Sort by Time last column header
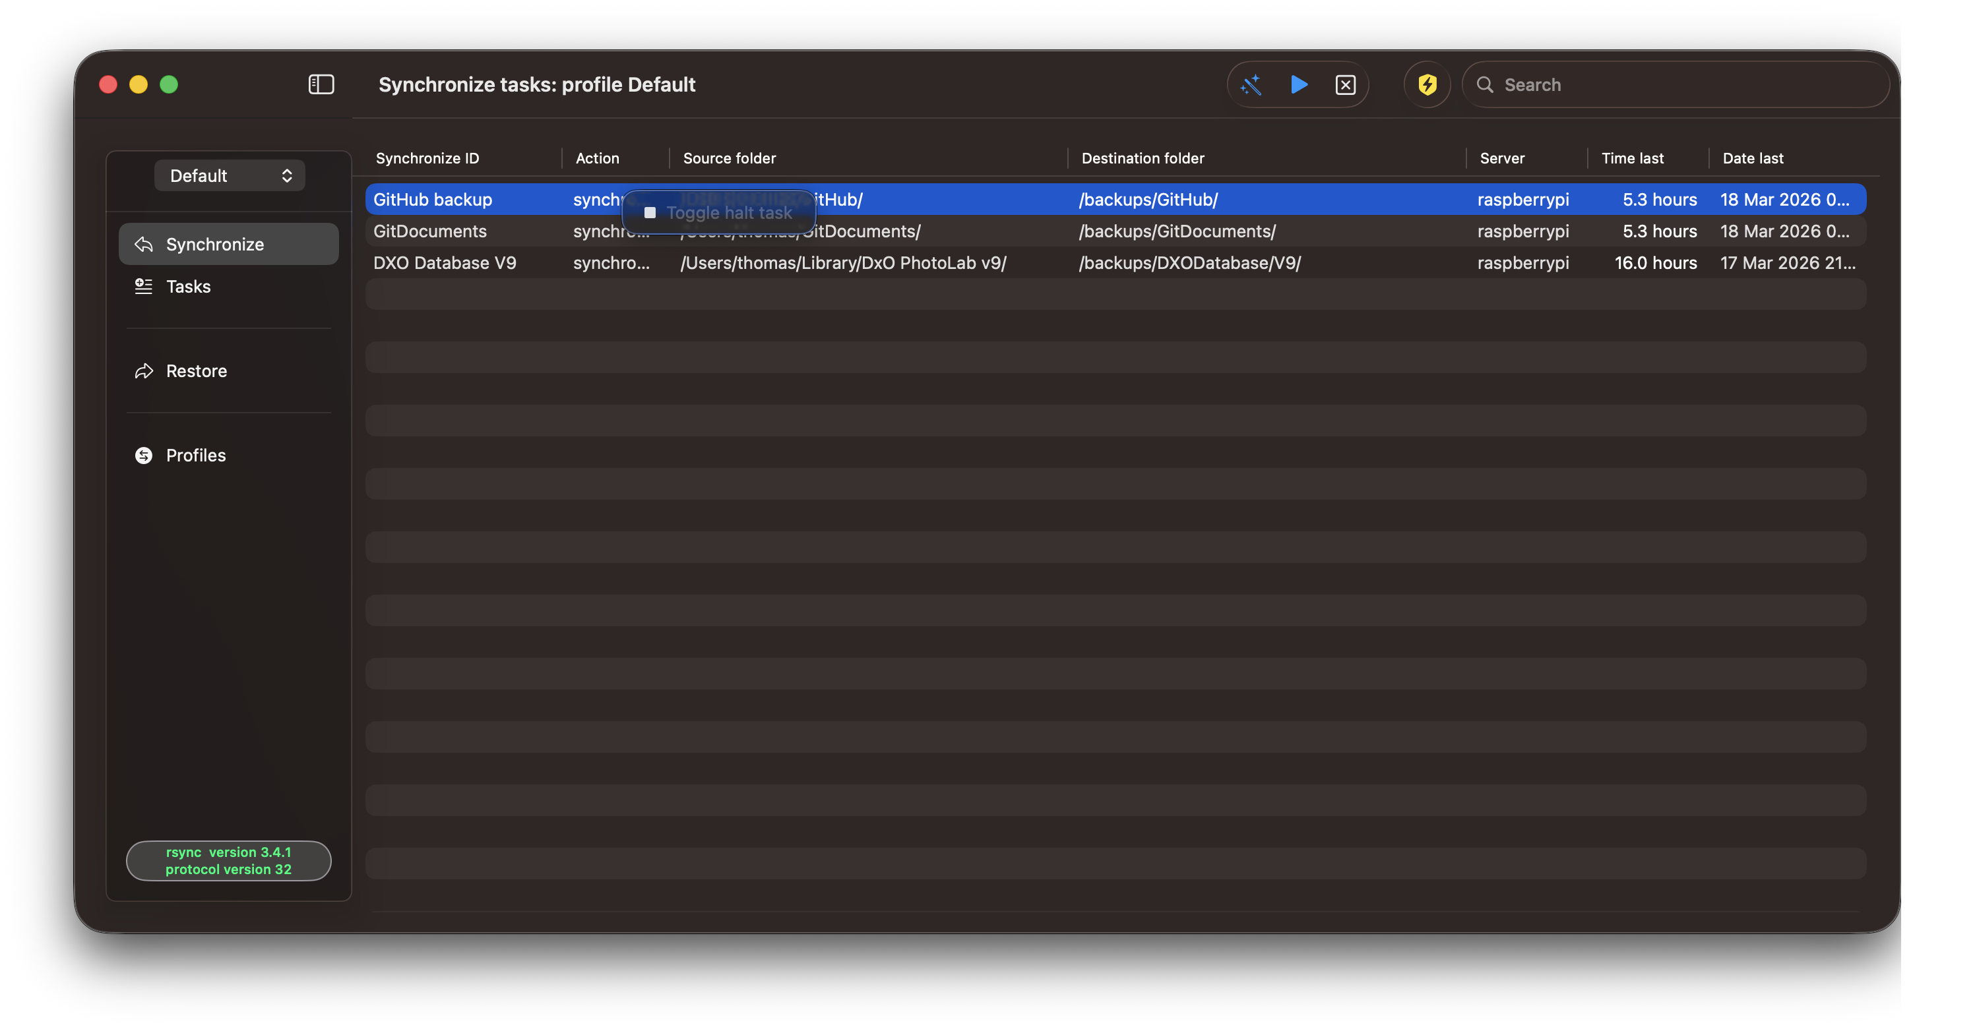 pyautogui.click(x=1632, y=158)
